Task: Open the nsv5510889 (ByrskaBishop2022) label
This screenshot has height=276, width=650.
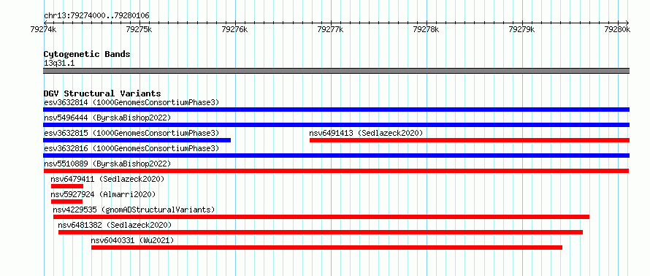Action: (x=107, y=164)
